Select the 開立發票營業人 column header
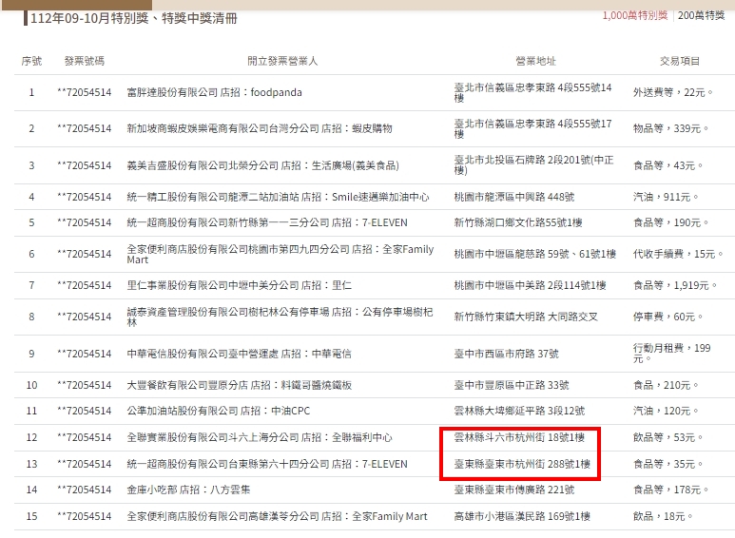This screenshot has width=735, height=538. pyautogui.click(x=282, y=61)
